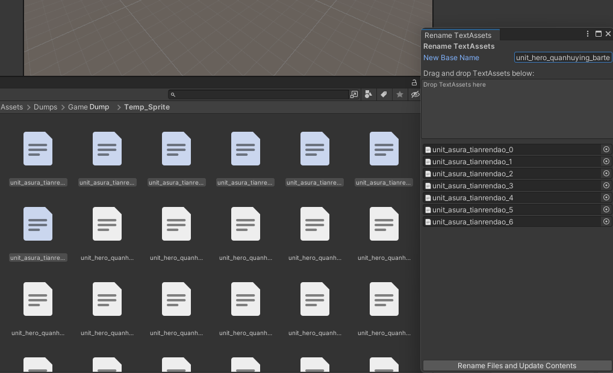Toggle hidden packages visibility eye icon
613x373 pixels.
(414, 94)
